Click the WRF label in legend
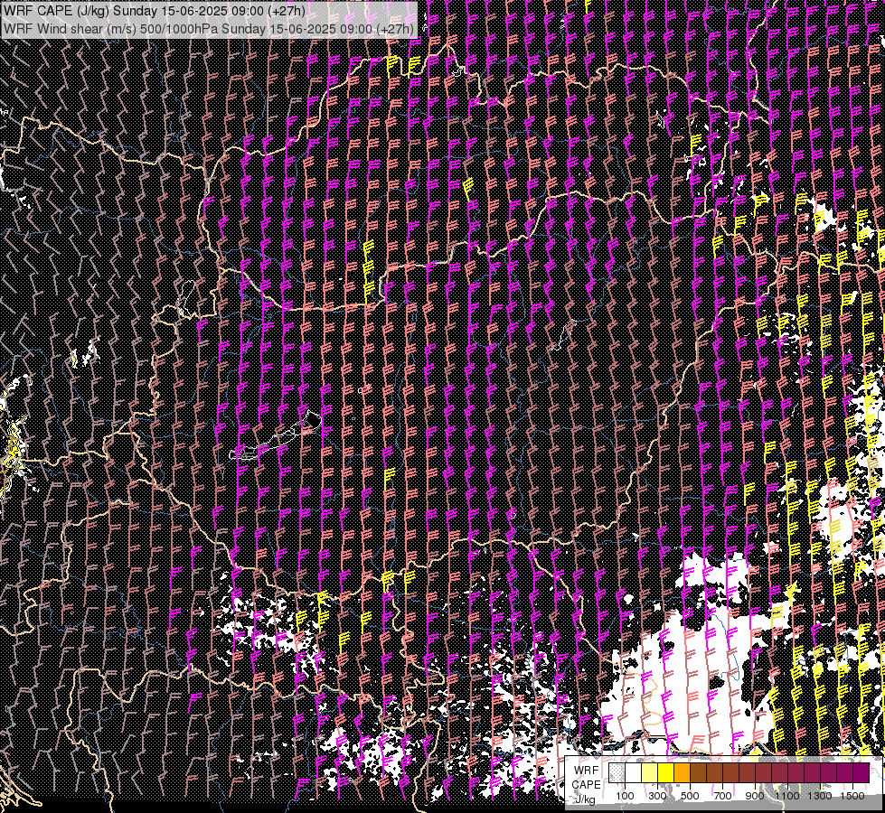The width and height of the screenshot is (885, 813). pyautogui.click(x=587, y=771)
